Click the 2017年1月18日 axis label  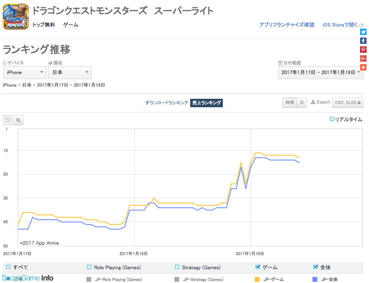pos(134,254)
